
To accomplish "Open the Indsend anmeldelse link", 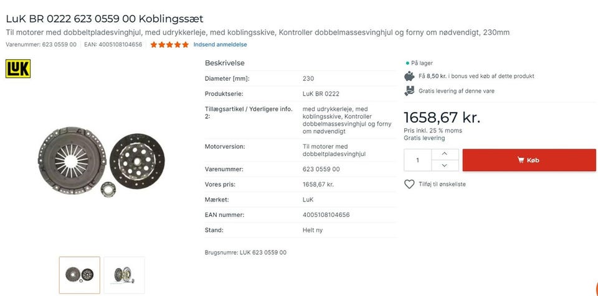I will click(220, 45).
